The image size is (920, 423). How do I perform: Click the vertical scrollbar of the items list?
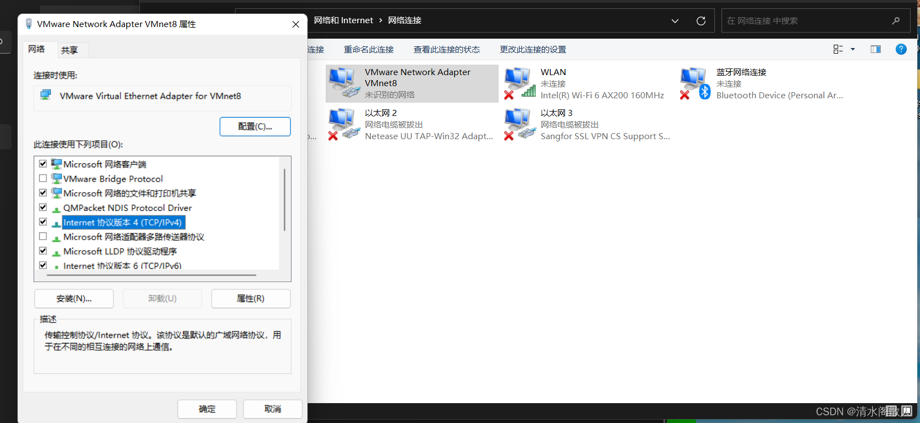click(285, 200)
